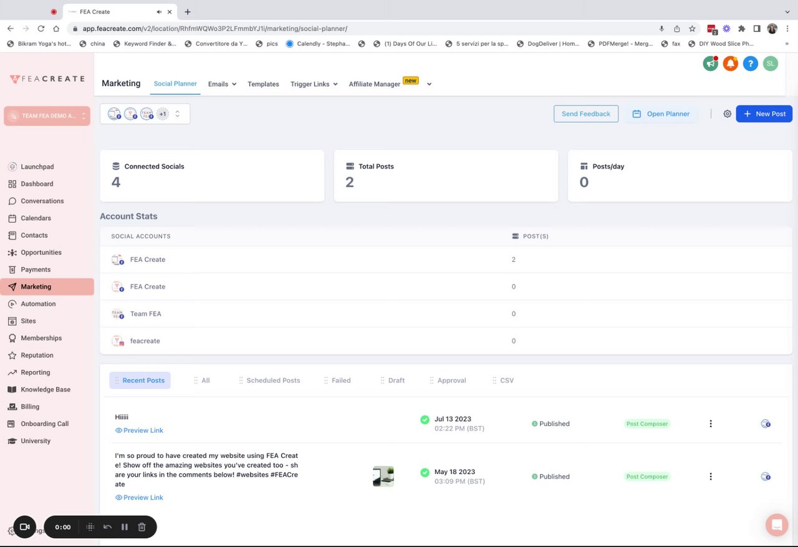Image resolution: width=798 pixels, height=547 pixels.
Task: Click the FEACREATE logo
Action: click(47, 79)
